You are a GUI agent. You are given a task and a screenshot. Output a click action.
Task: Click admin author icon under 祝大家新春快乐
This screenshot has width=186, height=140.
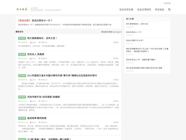(x=31, y=42)
